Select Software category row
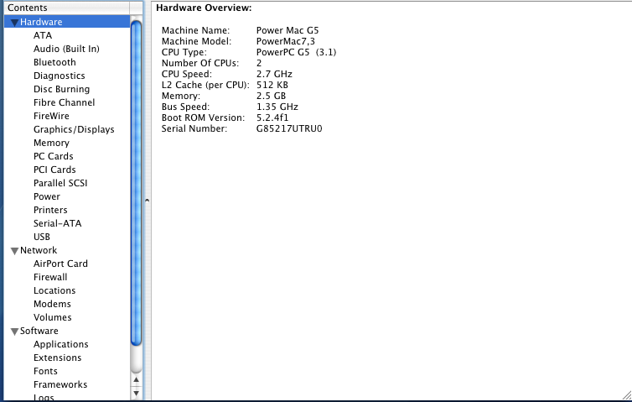Screen dimensions: 632x402 tap(67, 331)
